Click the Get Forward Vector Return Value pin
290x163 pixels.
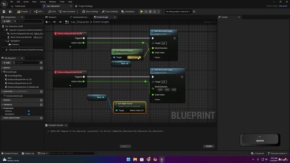coord(140,58)
